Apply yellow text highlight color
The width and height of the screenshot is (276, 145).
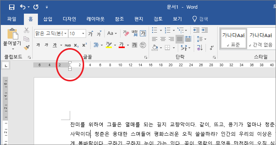tap(109, 45)
